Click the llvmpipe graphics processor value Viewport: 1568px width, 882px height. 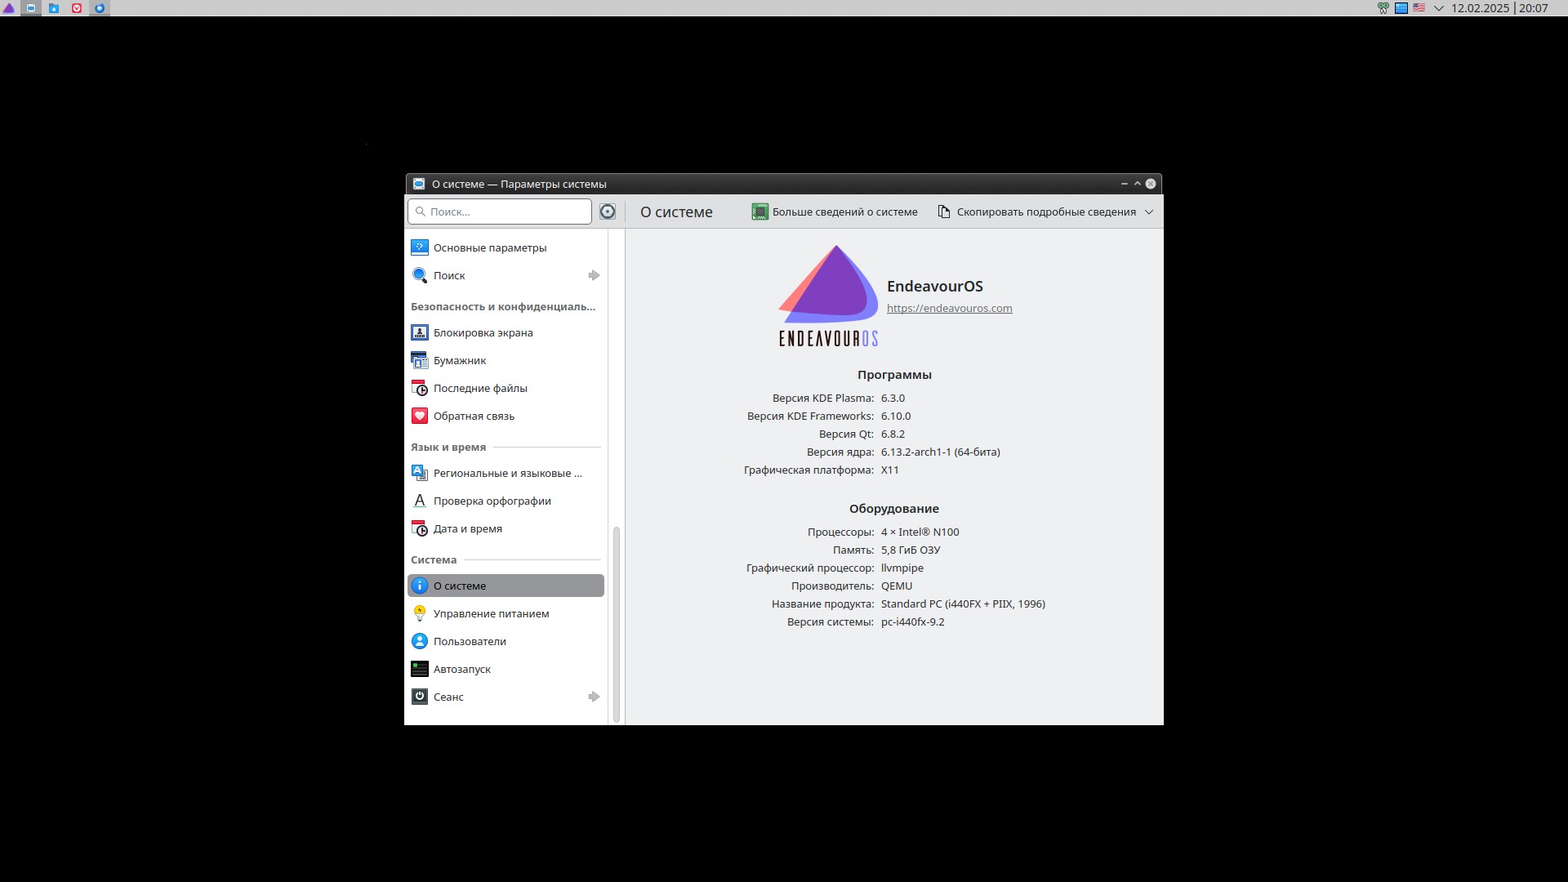click(x=902, y=568)
